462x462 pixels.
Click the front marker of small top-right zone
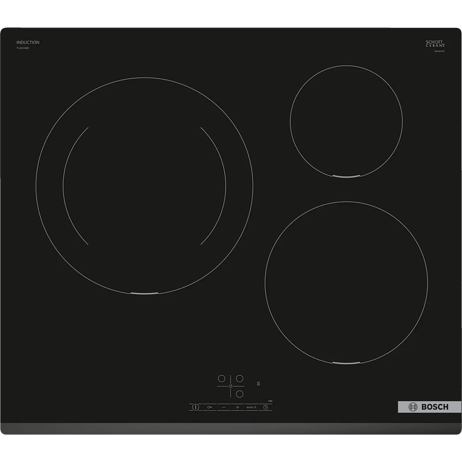tap(346, 177)
